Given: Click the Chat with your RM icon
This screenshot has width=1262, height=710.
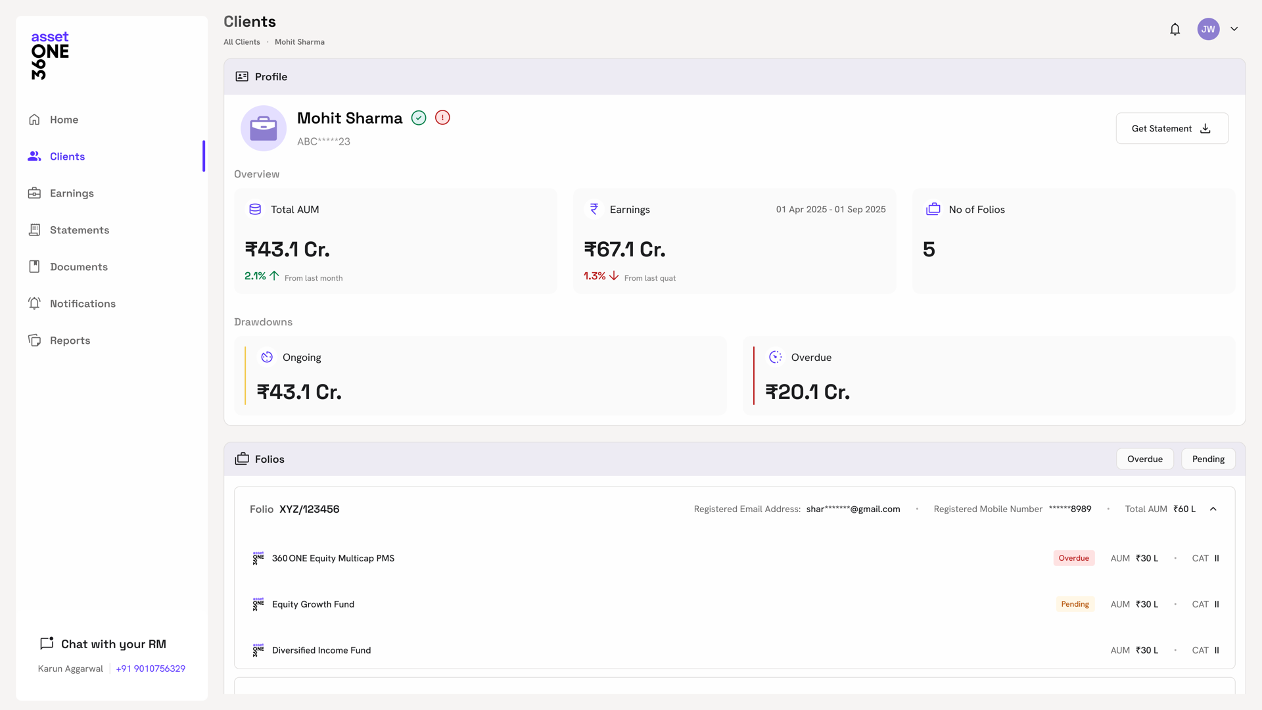Looking at the screenshot, I should point(47,643).
